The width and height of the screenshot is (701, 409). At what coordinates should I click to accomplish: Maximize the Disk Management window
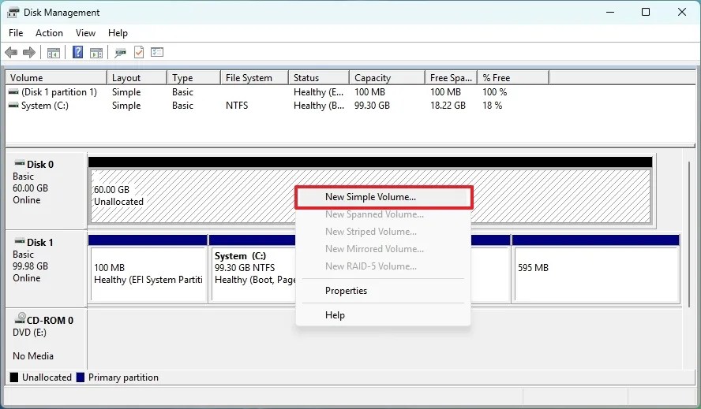[646, 12]
